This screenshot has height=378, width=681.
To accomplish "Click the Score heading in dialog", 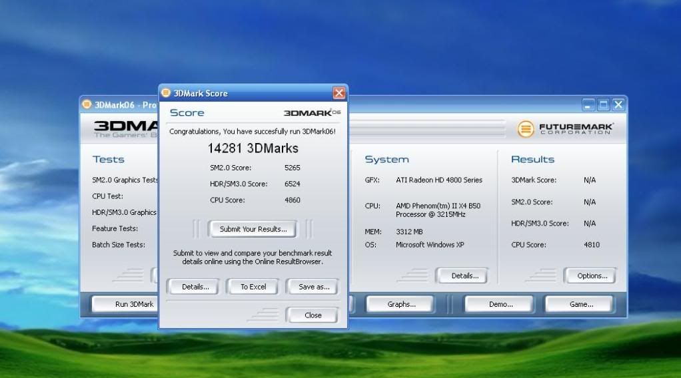I will (187, 113).
